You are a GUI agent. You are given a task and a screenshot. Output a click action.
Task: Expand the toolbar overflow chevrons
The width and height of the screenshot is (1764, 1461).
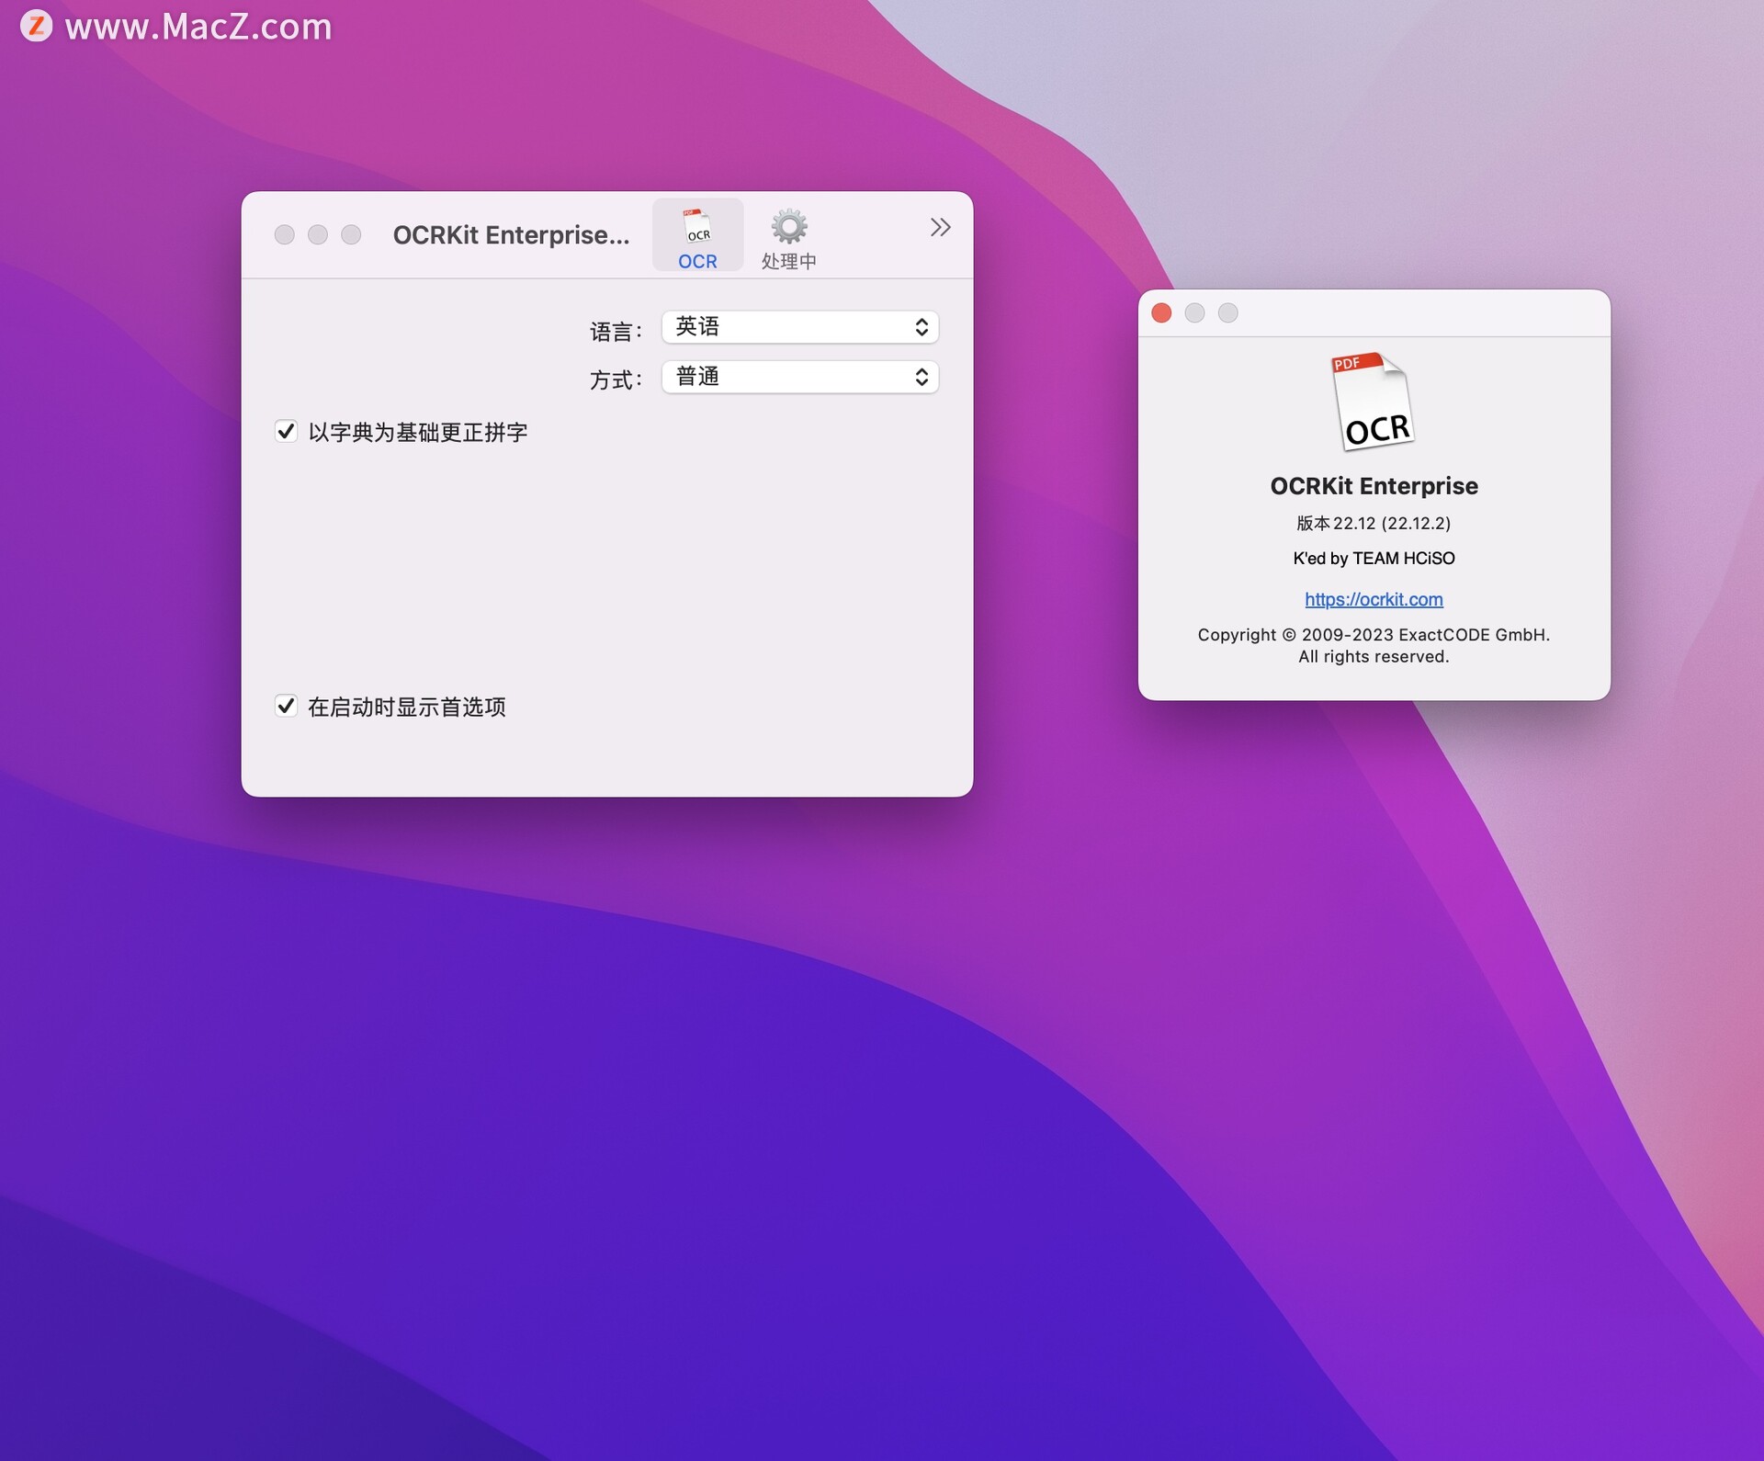pos(940,227)
